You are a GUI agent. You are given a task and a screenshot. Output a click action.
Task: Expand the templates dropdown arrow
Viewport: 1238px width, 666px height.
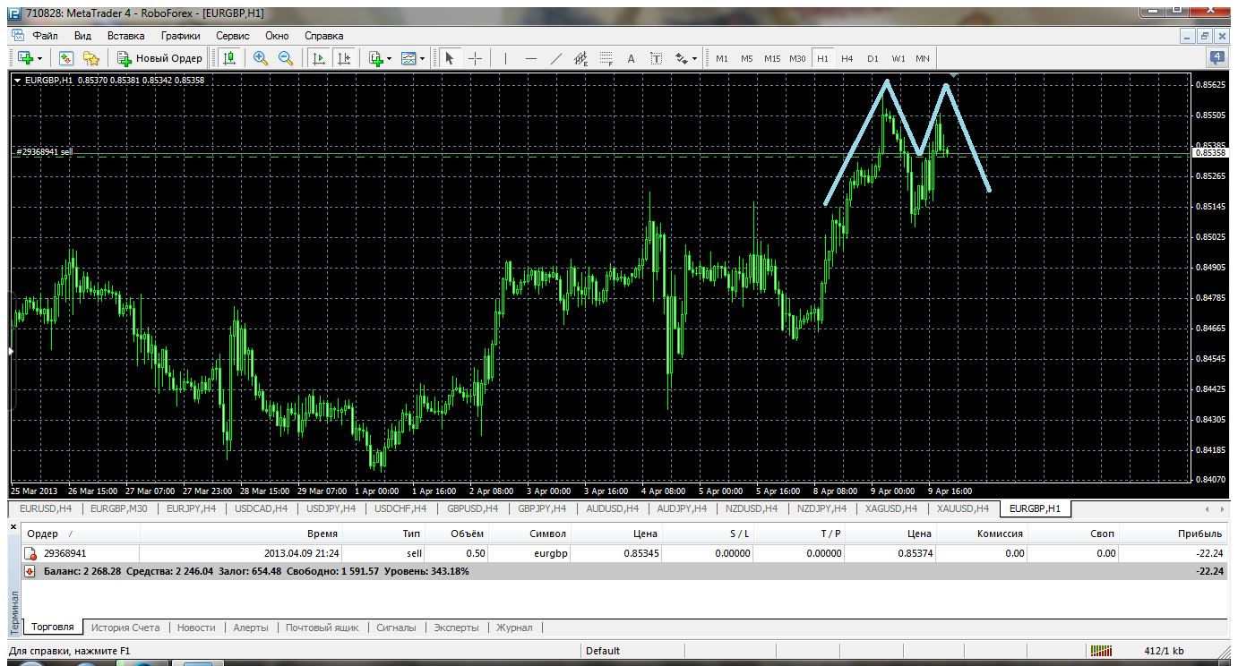coord(423,58)
